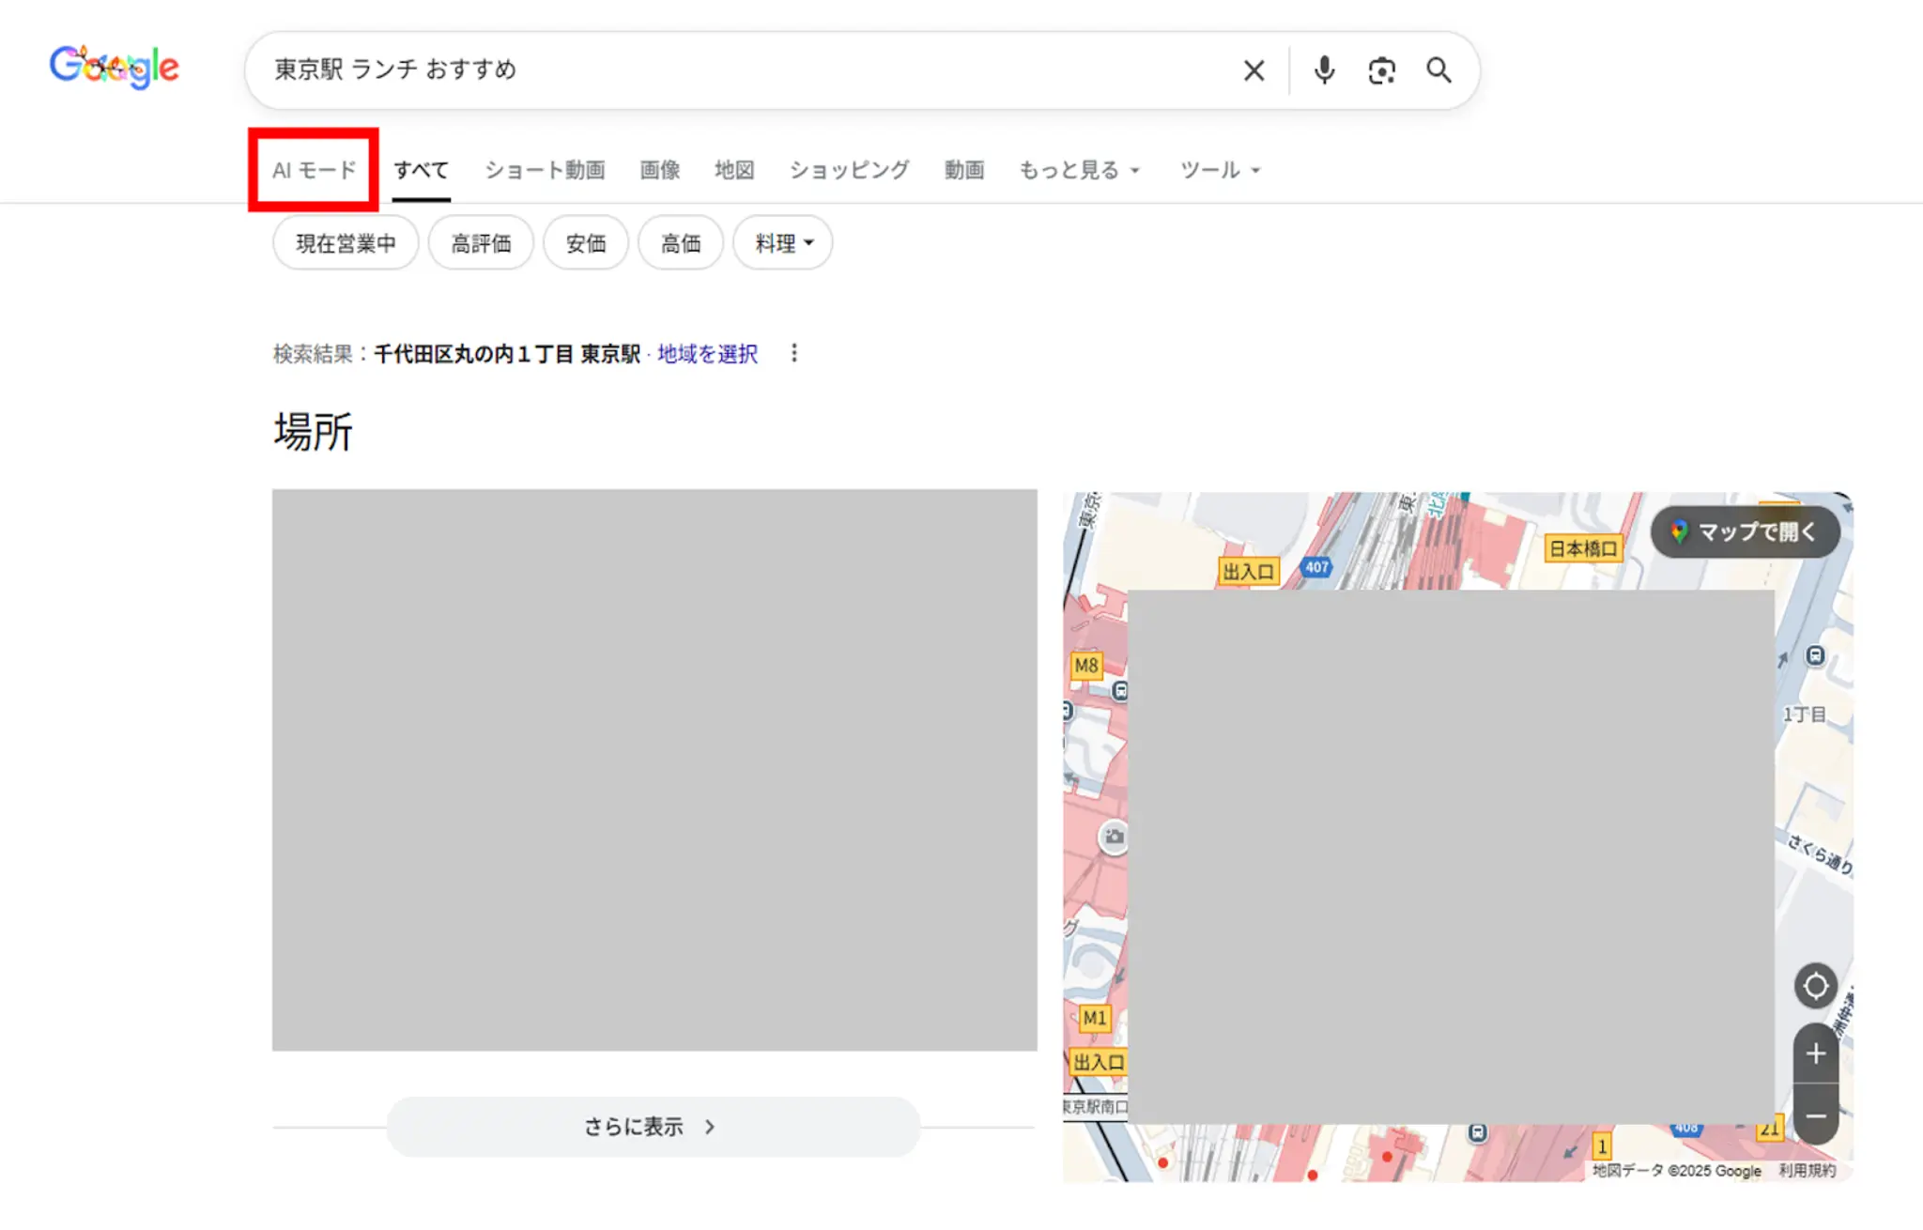Viewport: 1923px width, 1230px height.
Task: Open the ツール dropdown
Action: tap(1219, 170)
